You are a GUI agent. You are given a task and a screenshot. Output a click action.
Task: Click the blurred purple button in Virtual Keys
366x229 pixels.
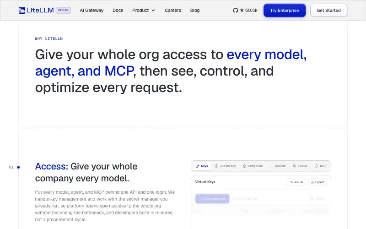pos(212,199)
